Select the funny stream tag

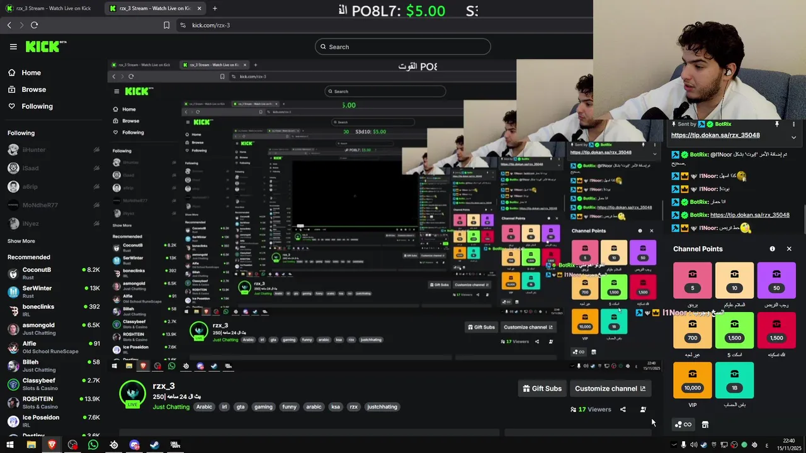point(289,407)
